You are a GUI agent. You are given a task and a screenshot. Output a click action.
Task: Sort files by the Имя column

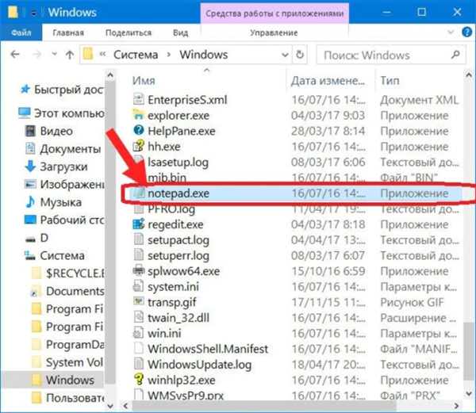pos(144,81)
